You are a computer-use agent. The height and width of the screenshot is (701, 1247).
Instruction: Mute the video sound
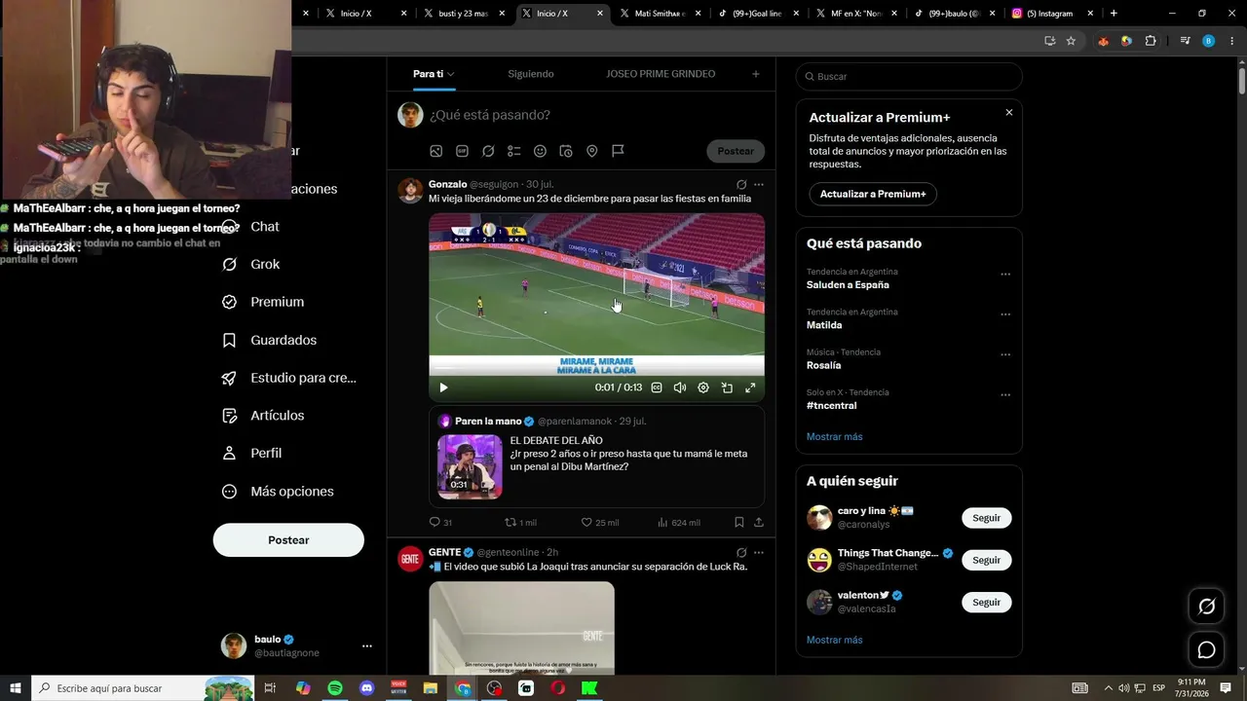coord(680,387)
